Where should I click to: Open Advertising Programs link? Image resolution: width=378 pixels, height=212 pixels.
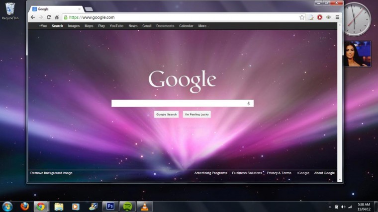(x=211, y=173)
